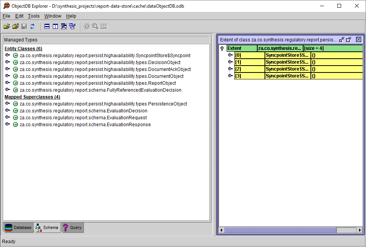Open the Help menu
The image size is (366, 247).
point(71,16)
